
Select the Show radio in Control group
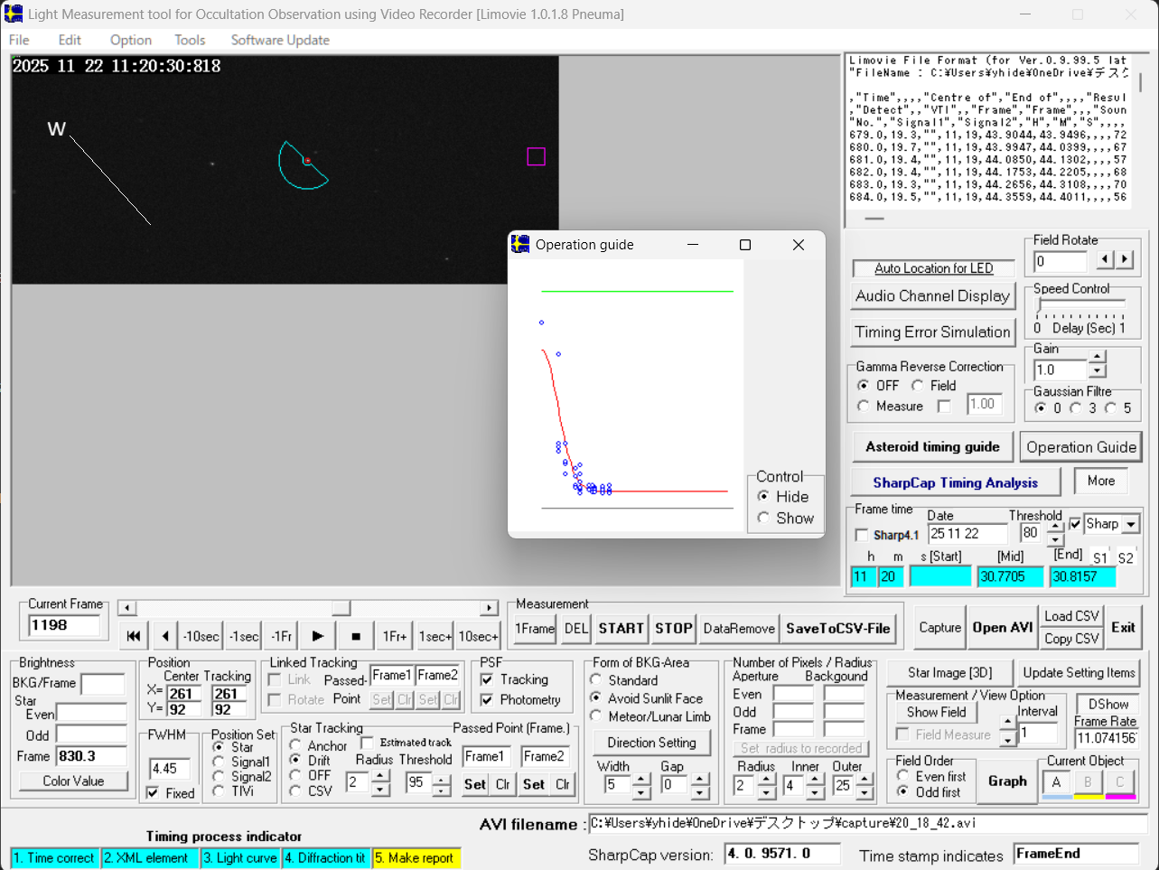point(764,518)
